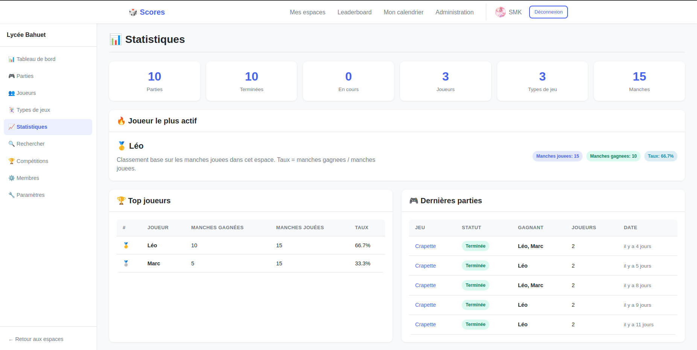Click the 'Manches jouees: 15' badge
697x350 pixels.
point(557,156)
